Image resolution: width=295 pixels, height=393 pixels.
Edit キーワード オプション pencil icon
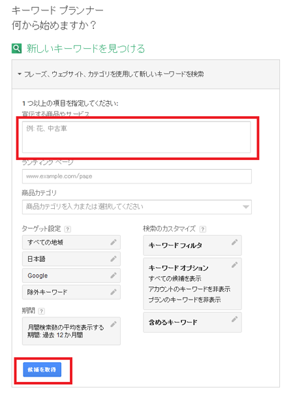pos(235,265)
